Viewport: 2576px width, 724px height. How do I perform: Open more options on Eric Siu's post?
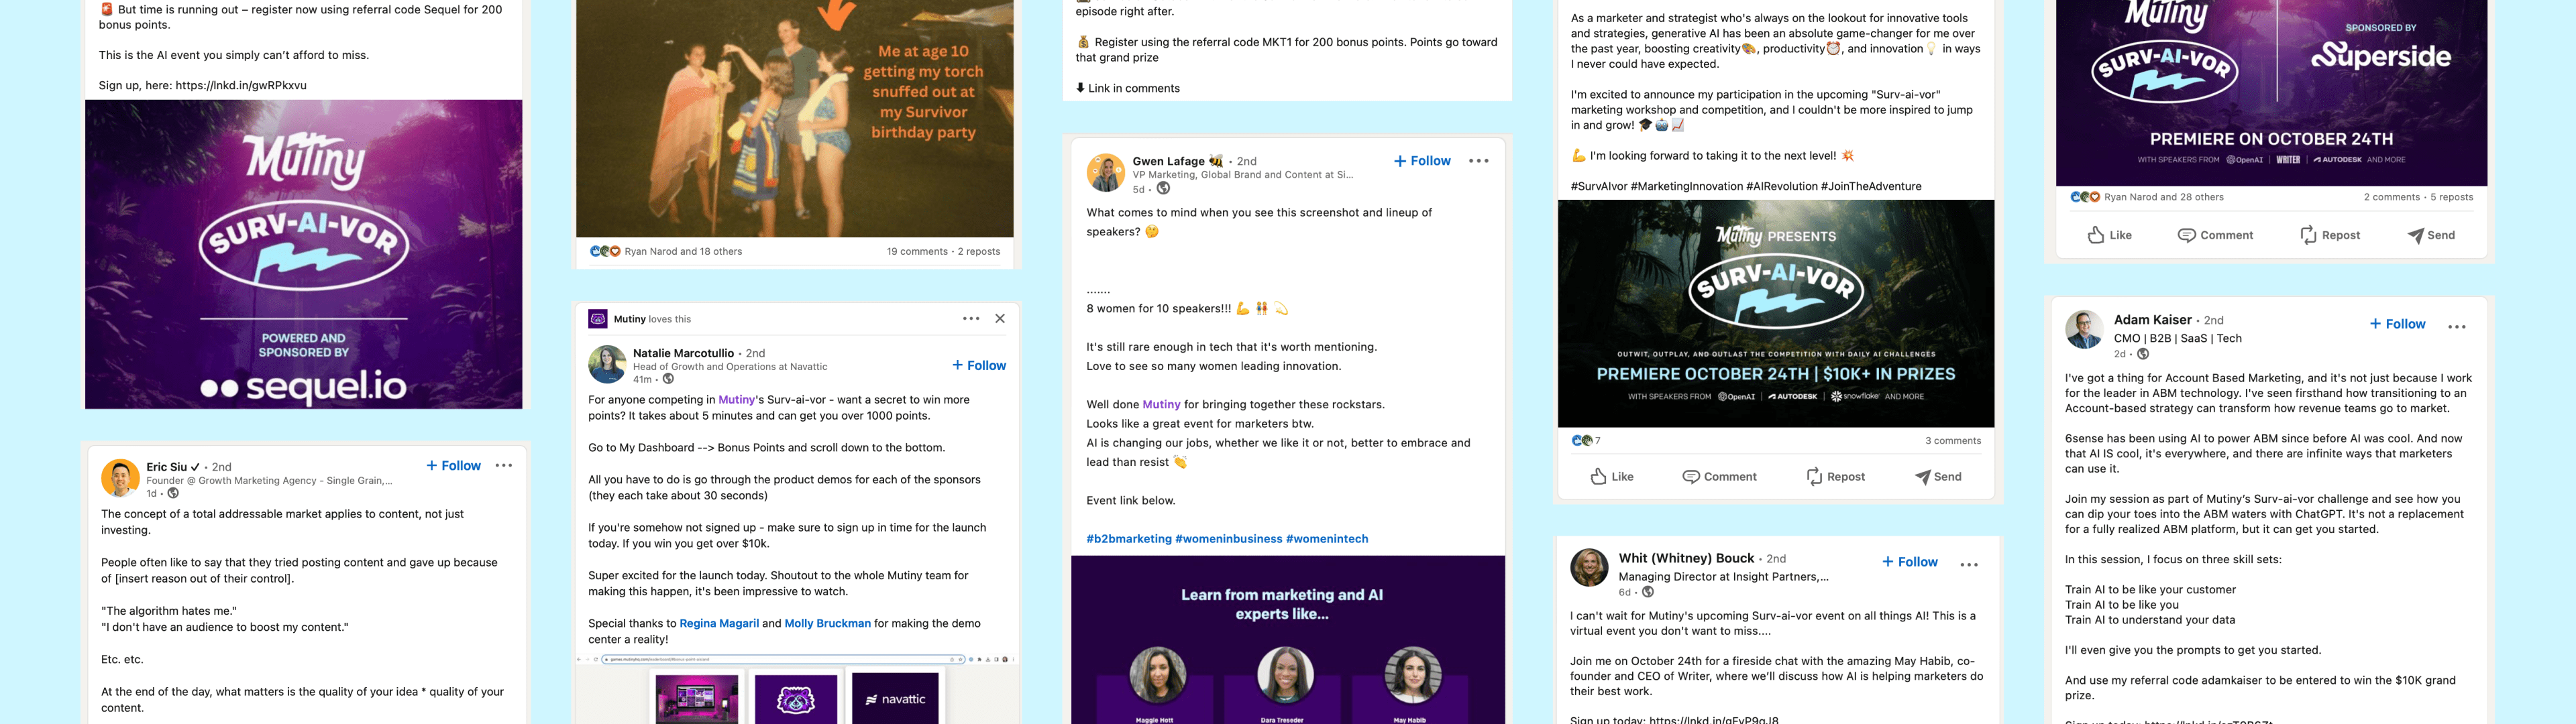click(504, 466)
